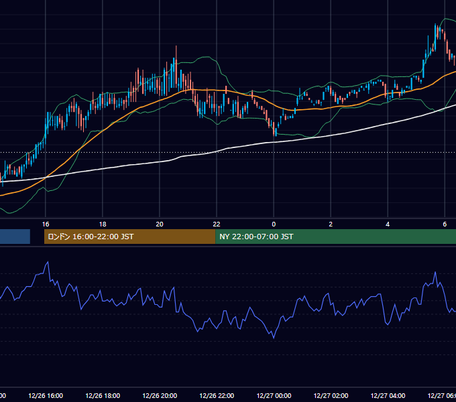Click the 4 hour label on price chart axis
The width and height of the screenshot is (456, 402).
click(388, 224)
